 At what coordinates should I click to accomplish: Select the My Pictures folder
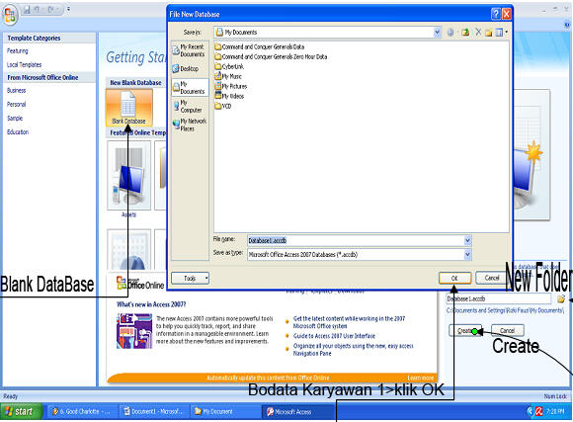coord(231,86)
